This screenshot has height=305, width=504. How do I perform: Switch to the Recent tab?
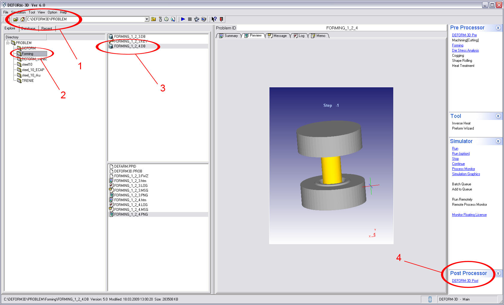pyautogui.click(x=47, y=28)
